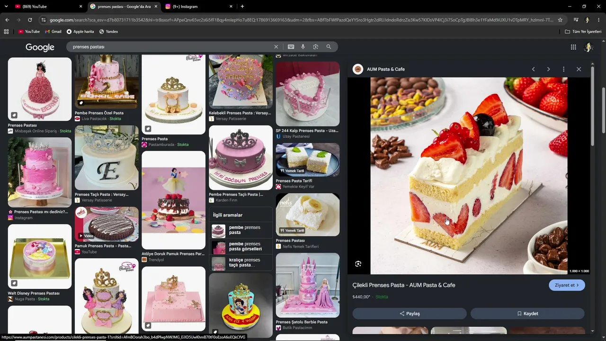Select related search pembe prenses pasta
This screenshot has height=341, width=606.
coord(242,230)
